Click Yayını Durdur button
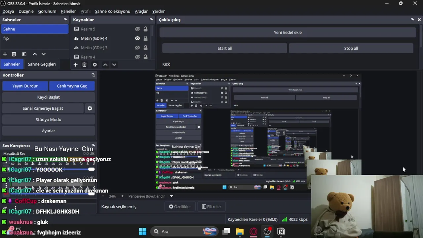 (x=25, y=86)
